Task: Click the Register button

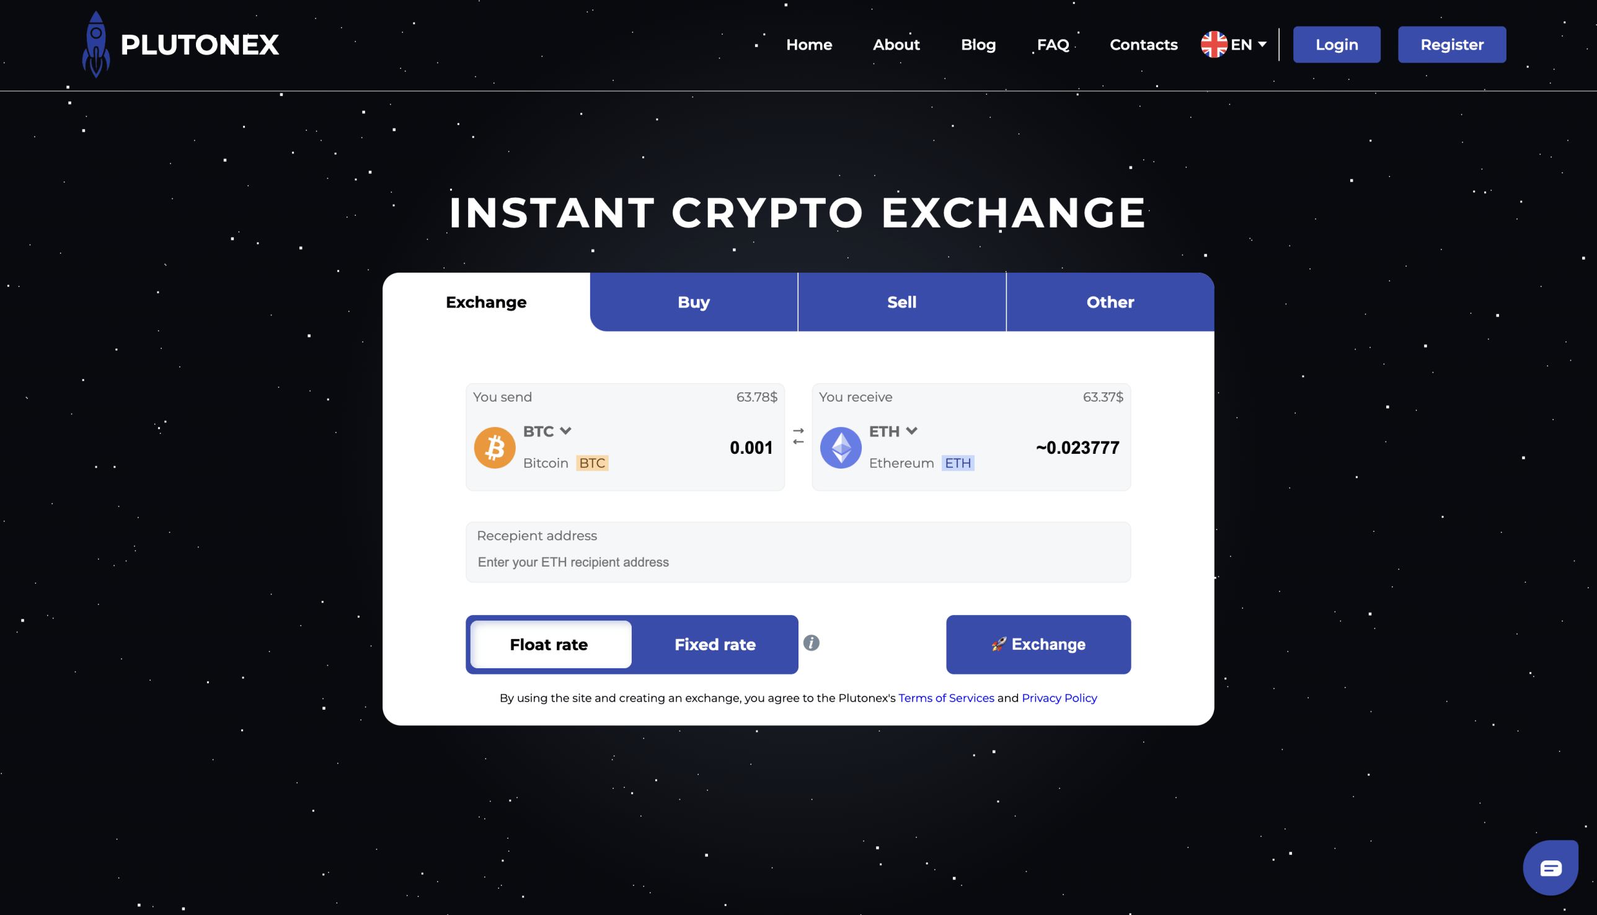Action: [x=1451, y=44]
